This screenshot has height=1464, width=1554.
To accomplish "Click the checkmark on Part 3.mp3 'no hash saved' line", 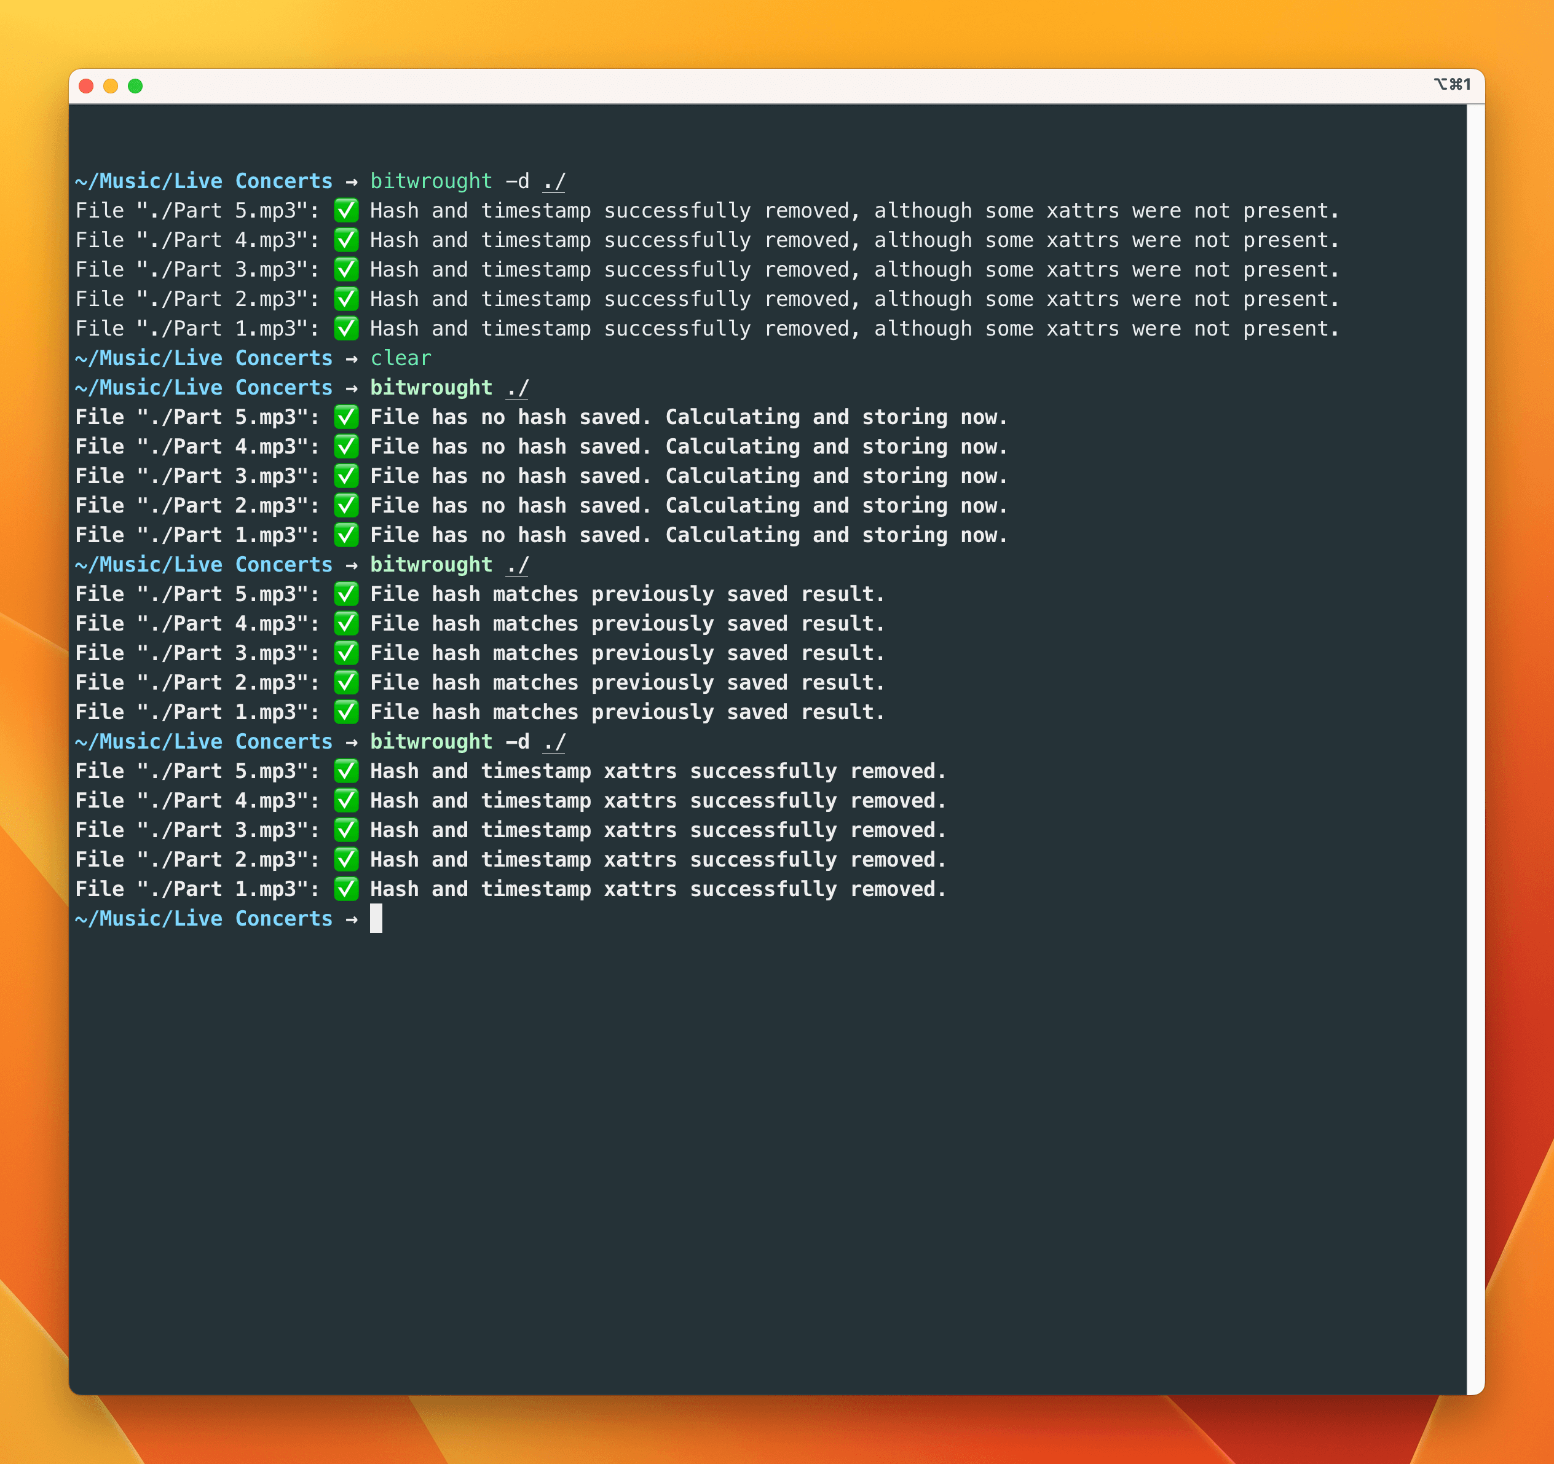I will (346, 476).
